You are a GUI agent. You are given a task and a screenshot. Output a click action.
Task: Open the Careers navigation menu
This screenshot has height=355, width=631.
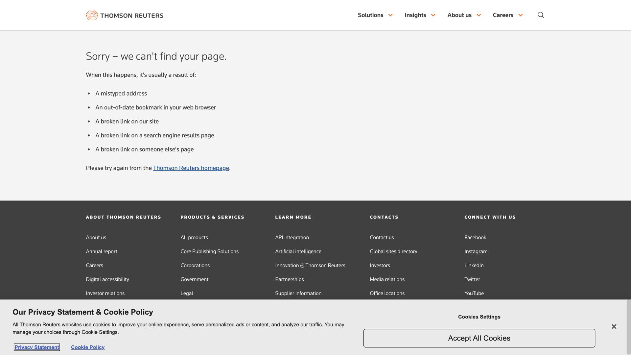(x=503, y=15)
